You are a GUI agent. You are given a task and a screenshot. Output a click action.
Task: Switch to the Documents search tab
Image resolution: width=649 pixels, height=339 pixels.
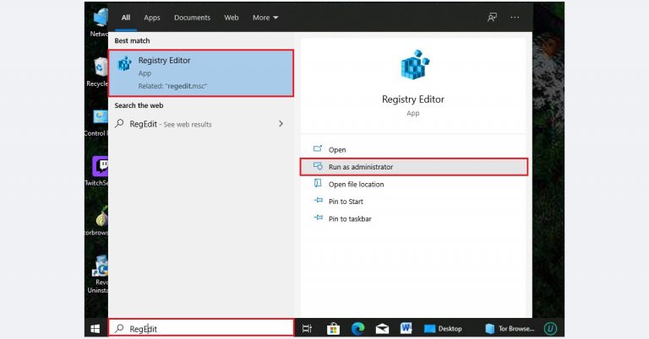click(192, 17)
